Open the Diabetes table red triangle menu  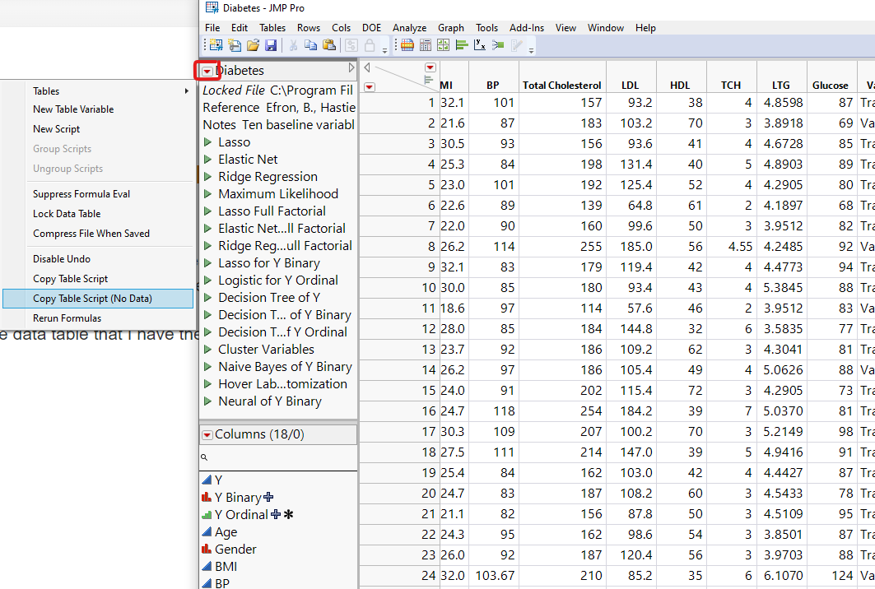point(207,72)
